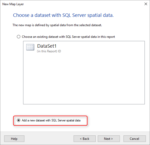Click 'Add a new dataset with SQL Server spatial data' label
Screen dimensions: 150x145
click(51, 120)
